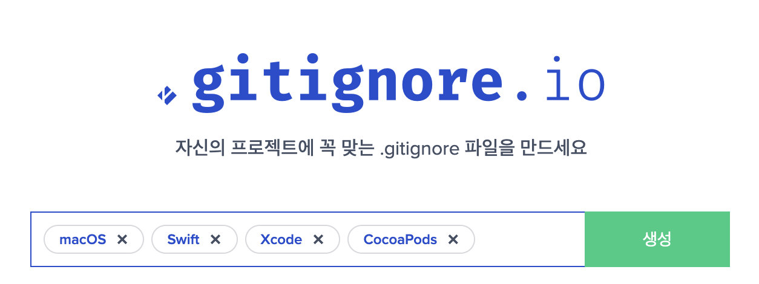Delete the Xcode tag using its X icon
759x284 pixels.
click(x=318, y=240)
